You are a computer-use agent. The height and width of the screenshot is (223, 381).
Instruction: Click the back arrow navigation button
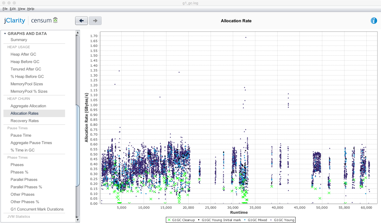(81, 21)
